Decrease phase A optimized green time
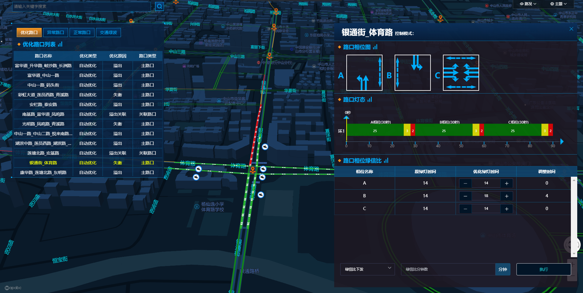The width and height of the screenshot is (583, 293). 465,183
